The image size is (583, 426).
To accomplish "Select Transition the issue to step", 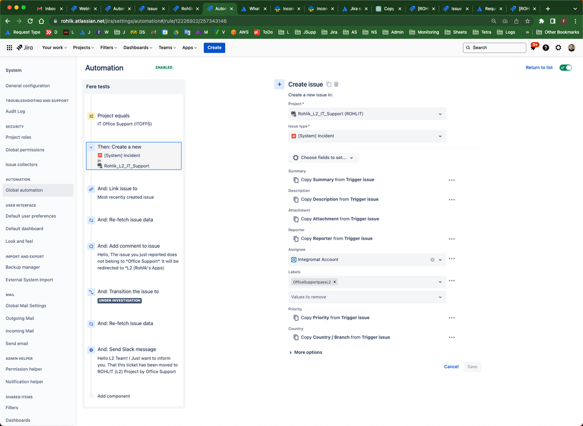I will [134, 296].
